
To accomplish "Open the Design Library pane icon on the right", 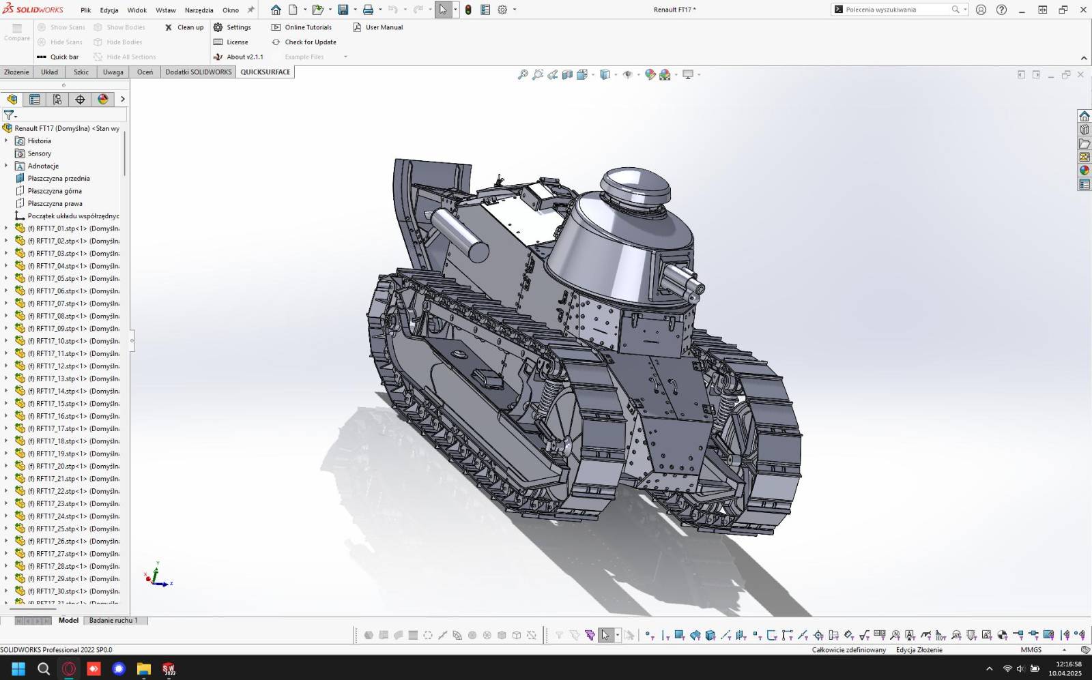I will [x=1084, y=130].
